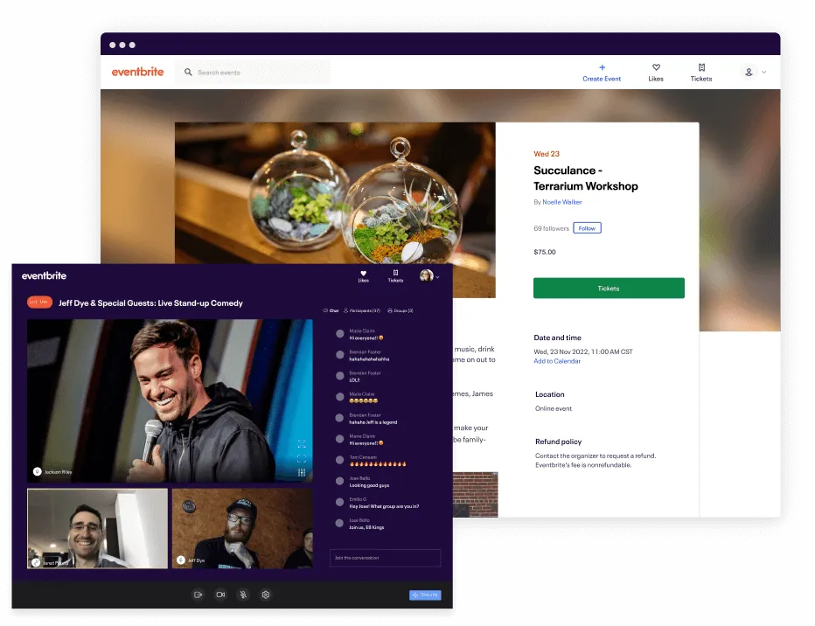Toggle the camera on or off

220,595
